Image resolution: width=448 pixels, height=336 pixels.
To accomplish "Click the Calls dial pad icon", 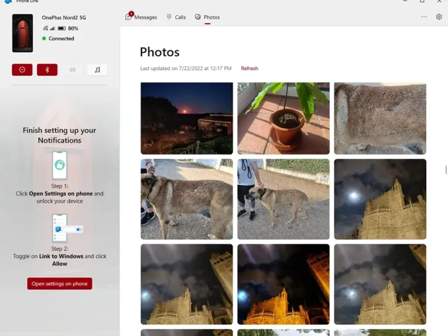I will point(169,17).
